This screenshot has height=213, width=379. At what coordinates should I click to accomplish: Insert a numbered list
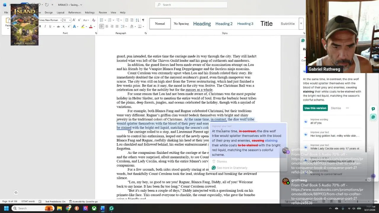click(110, 20)
